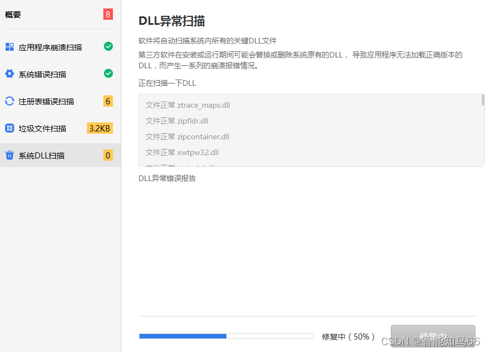Click the system error scan gear icon
The width and height of the screenshot is (489, 352).
(10, 74)
